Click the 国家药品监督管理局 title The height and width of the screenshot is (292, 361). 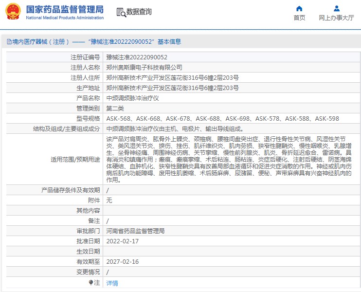pos(65,9)
